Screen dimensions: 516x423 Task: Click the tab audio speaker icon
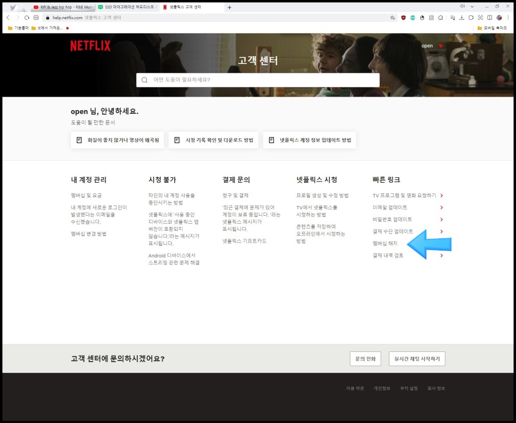462,6
